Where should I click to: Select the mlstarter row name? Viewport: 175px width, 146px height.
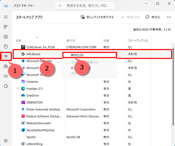(x=32, y=82)
